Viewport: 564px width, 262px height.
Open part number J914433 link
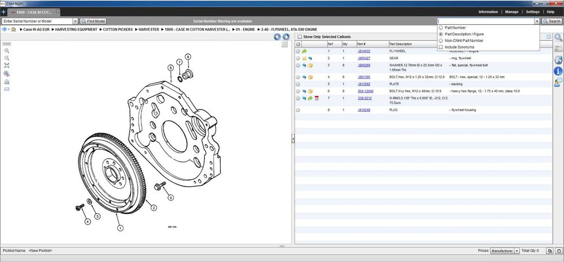364,51
